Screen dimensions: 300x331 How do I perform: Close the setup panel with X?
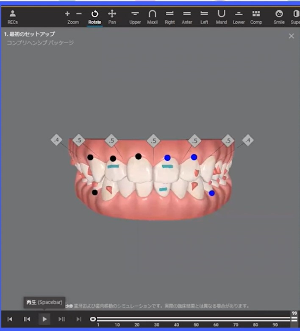click(291, 36)
